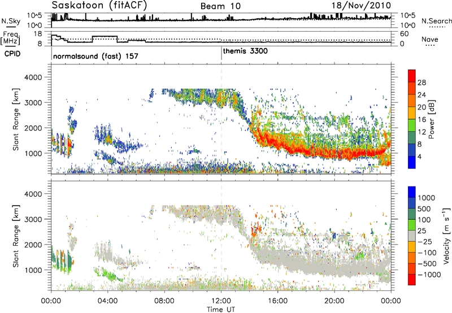Click the 'Slant Range [km]' label of velocity panel

tap(16, 236)
